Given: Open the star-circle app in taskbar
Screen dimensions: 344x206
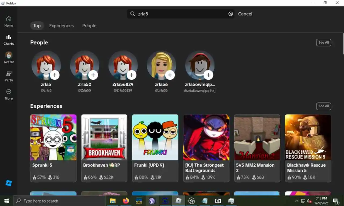Looking at the screenshot, I should pos(192,201).
